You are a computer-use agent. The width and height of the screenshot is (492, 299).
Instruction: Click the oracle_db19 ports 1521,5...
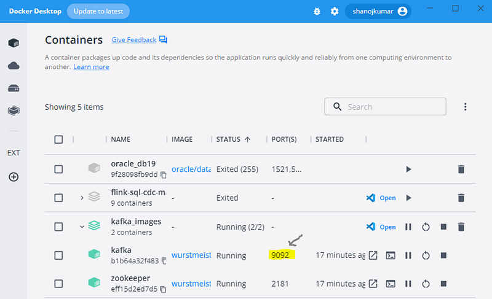coord(287,169)
